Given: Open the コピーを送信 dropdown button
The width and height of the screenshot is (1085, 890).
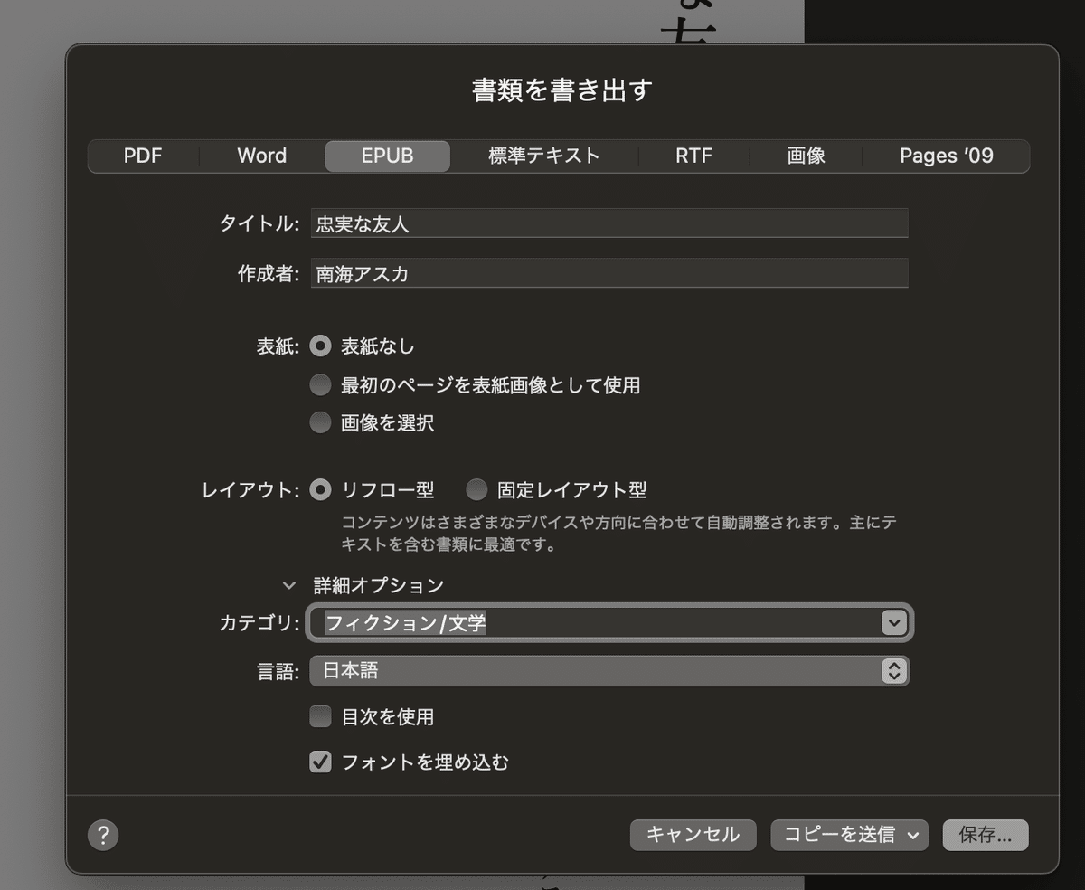Looking at the screenshot, I should [x=849, y=835].
